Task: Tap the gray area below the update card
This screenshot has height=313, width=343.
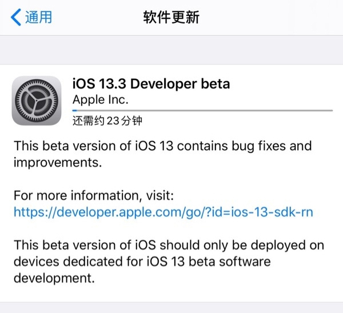Action: (x=171, y=307)
